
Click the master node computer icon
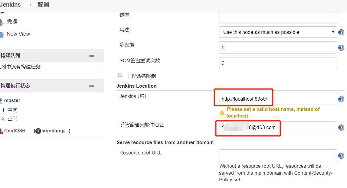(1, 101)
